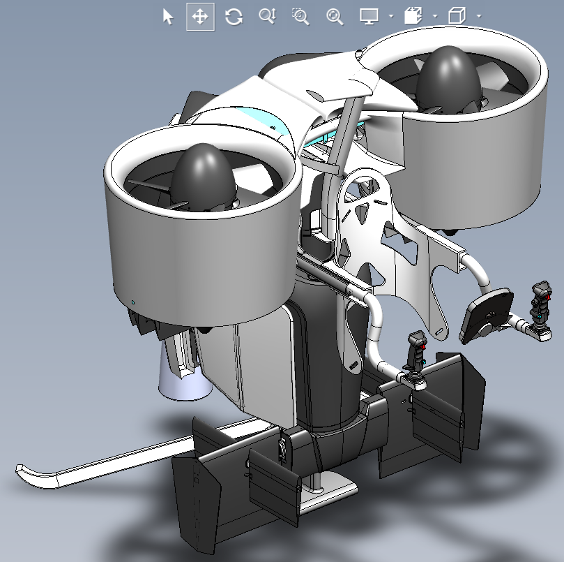Screen dimensions: 564x562
Task: Click the section view box icon
Action: point(413,16)
